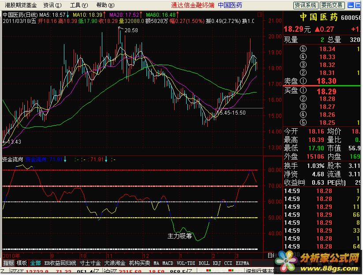Viewport: 363px width, 275px height.
Task: Switch to CCI indicator
Action: 228,263
